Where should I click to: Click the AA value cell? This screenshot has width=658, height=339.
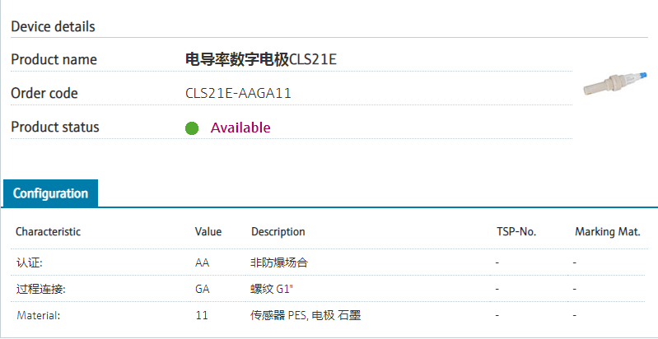202,262
